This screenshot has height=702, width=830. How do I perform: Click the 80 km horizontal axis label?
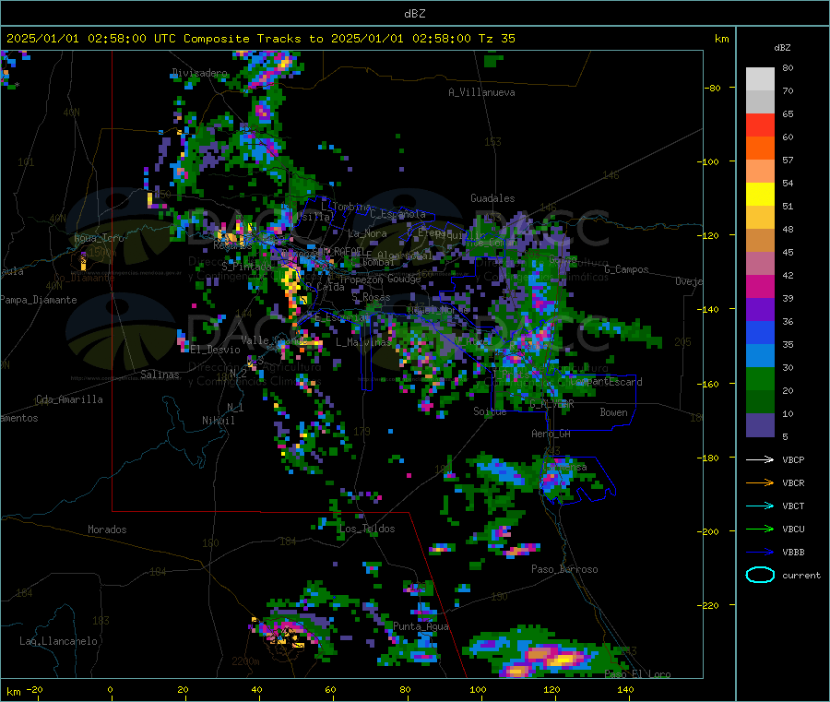click(405, 689)
